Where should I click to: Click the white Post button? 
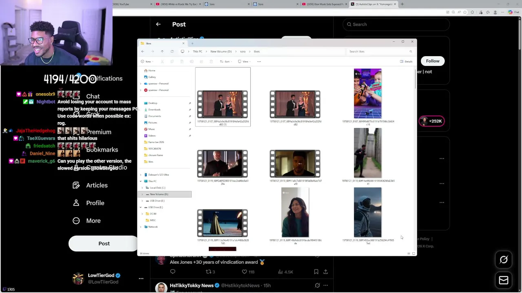point(104,243)
